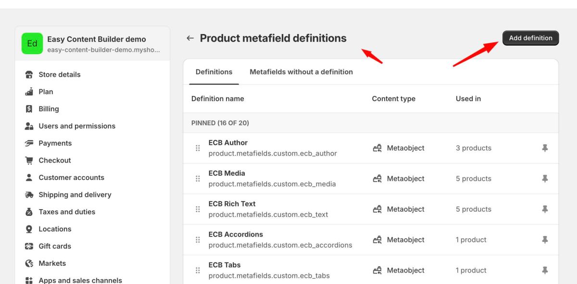
Task: Open the 5 products link for ECB Media
Action: 473,178
